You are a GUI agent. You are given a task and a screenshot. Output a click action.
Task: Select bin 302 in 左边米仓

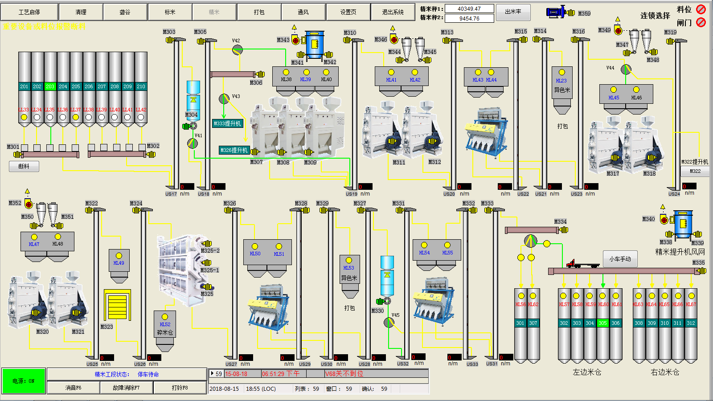[564, 323]
